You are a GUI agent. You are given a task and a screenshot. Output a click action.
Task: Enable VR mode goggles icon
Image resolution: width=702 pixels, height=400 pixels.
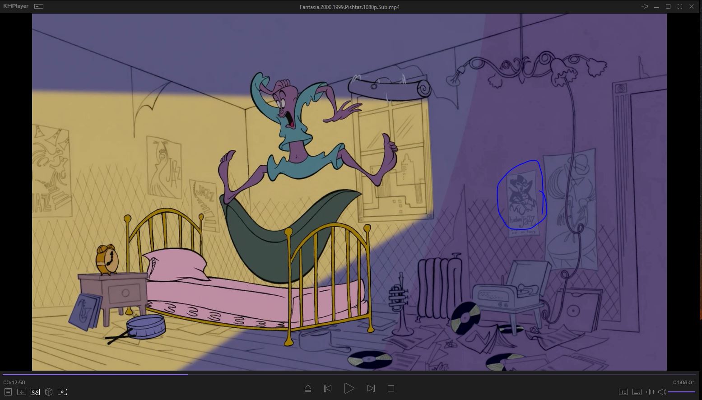click(x=35, y=392)
